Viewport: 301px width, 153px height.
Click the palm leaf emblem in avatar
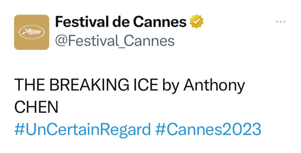tap(31, 32)
